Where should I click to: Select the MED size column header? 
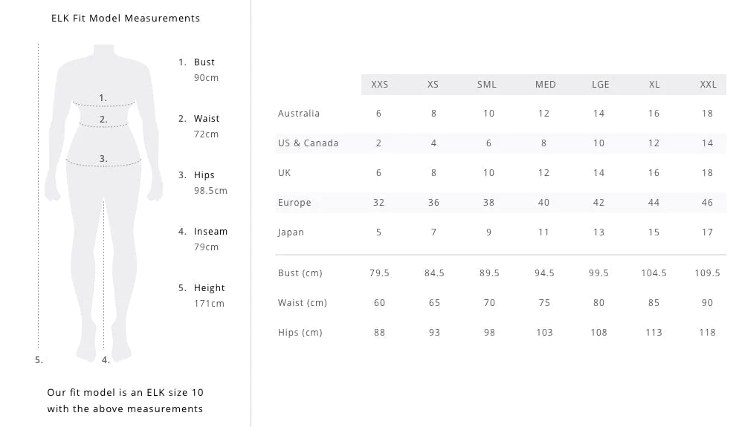click(x=546, y=85)
